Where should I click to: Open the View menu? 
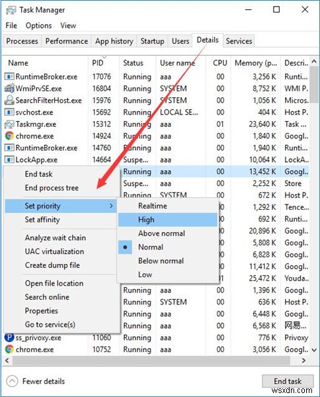click(68, 26)
